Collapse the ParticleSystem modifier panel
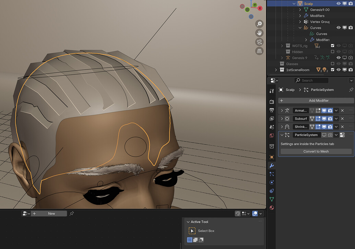This screenshot has width=355, height=249. pyautogui.click(x=282, y=135)
